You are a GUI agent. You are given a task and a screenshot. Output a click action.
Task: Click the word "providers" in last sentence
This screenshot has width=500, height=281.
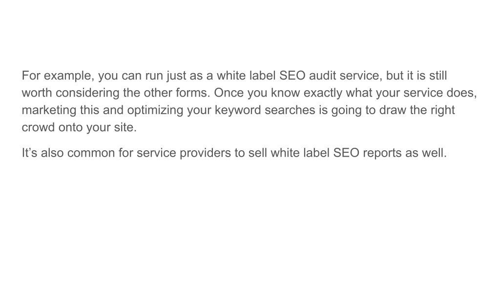[206, 153]
